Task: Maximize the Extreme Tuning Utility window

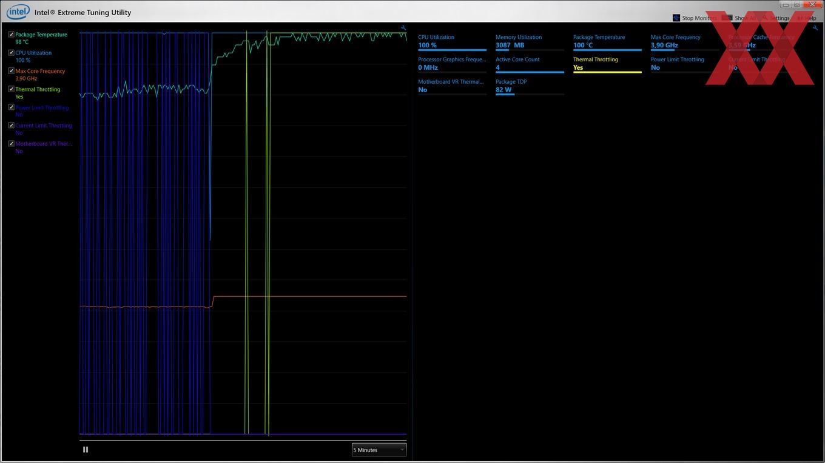Action: click(797, 5)
